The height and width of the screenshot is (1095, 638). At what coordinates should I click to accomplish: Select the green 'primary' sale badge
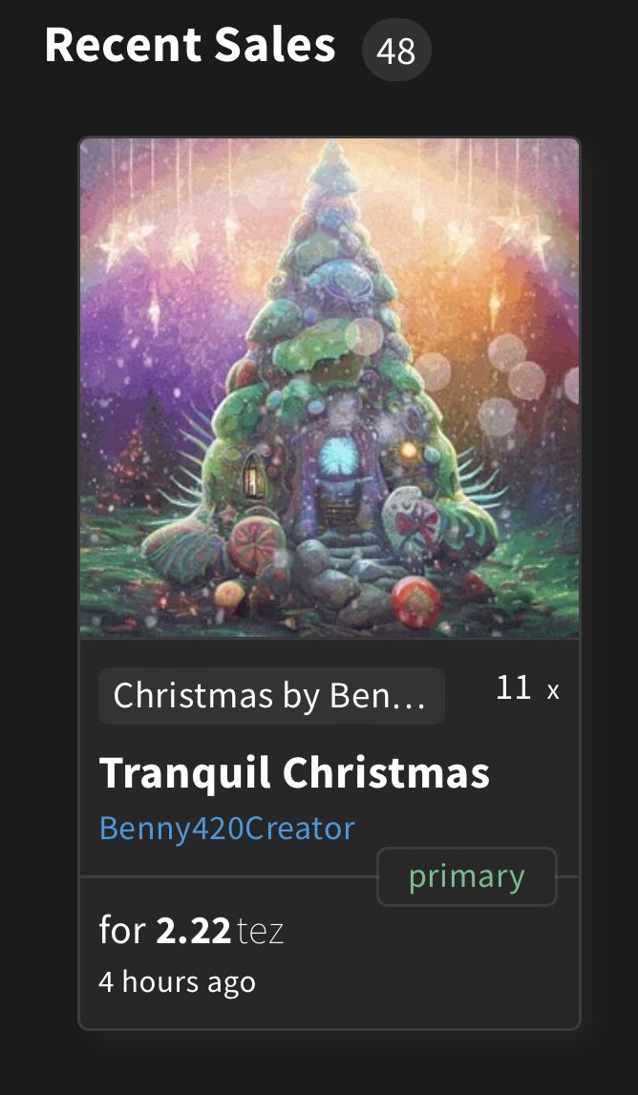pyautogui.click(x=467, y=876)
